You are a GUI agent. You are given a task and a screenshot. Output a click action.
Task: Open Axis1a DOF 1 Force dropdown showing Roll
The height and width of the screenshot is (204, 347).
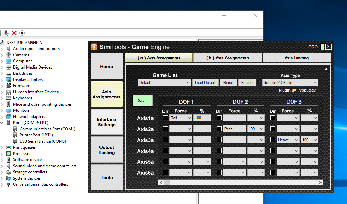(x=181, y=118)
